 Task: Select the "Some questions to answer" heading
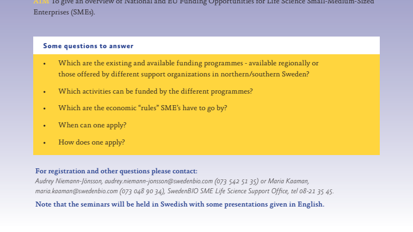pyautogui.click(x=88, y=46)
